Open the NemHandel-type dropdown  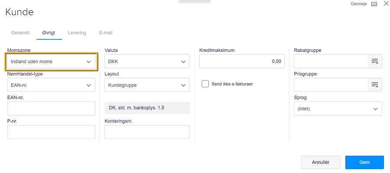(51, 85)
